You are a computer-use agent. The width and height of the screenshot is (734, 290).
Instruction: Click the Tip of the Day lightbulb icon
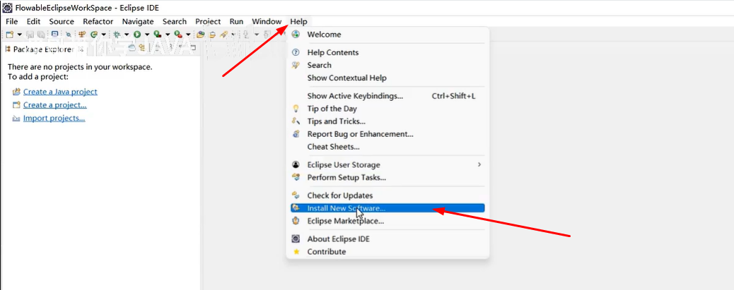tap(296, 109)
